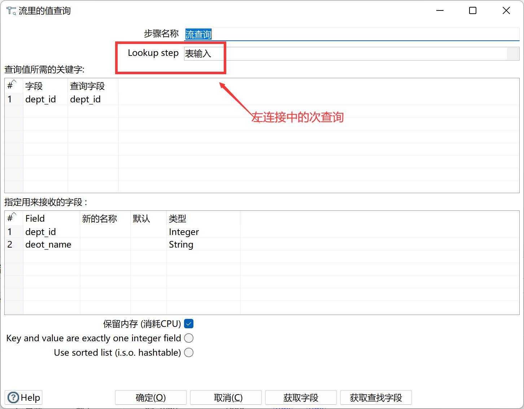The width and height of the screenshot is (524, 409).
Task: Sort keyword table by # header
Action: [x=14, y=86]
